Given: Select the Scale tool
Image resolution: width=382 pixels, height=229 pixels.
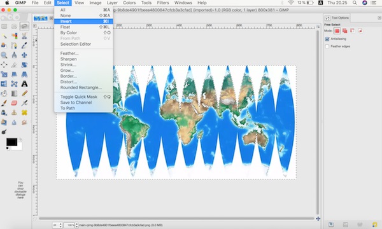Looking at the screenshot, I should [4, 74].
